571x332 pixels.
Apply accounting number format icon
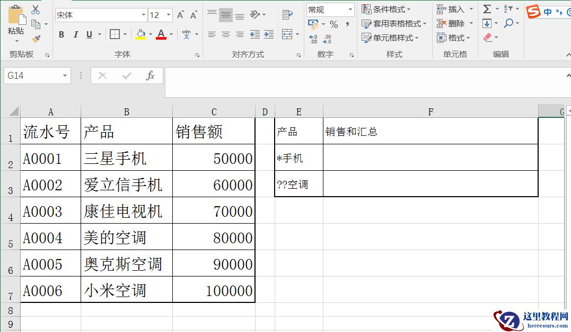pyautogui.click(x=313, y=24)
